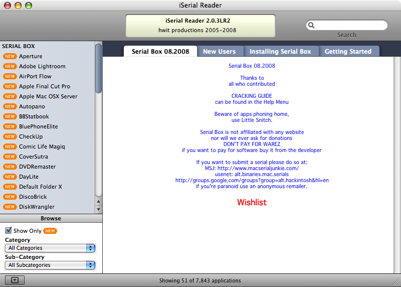The width and height of the screenshot is (401, 287).
Task: Click the NEW badge beside DiscoBrick
Action: pos(10,197)
